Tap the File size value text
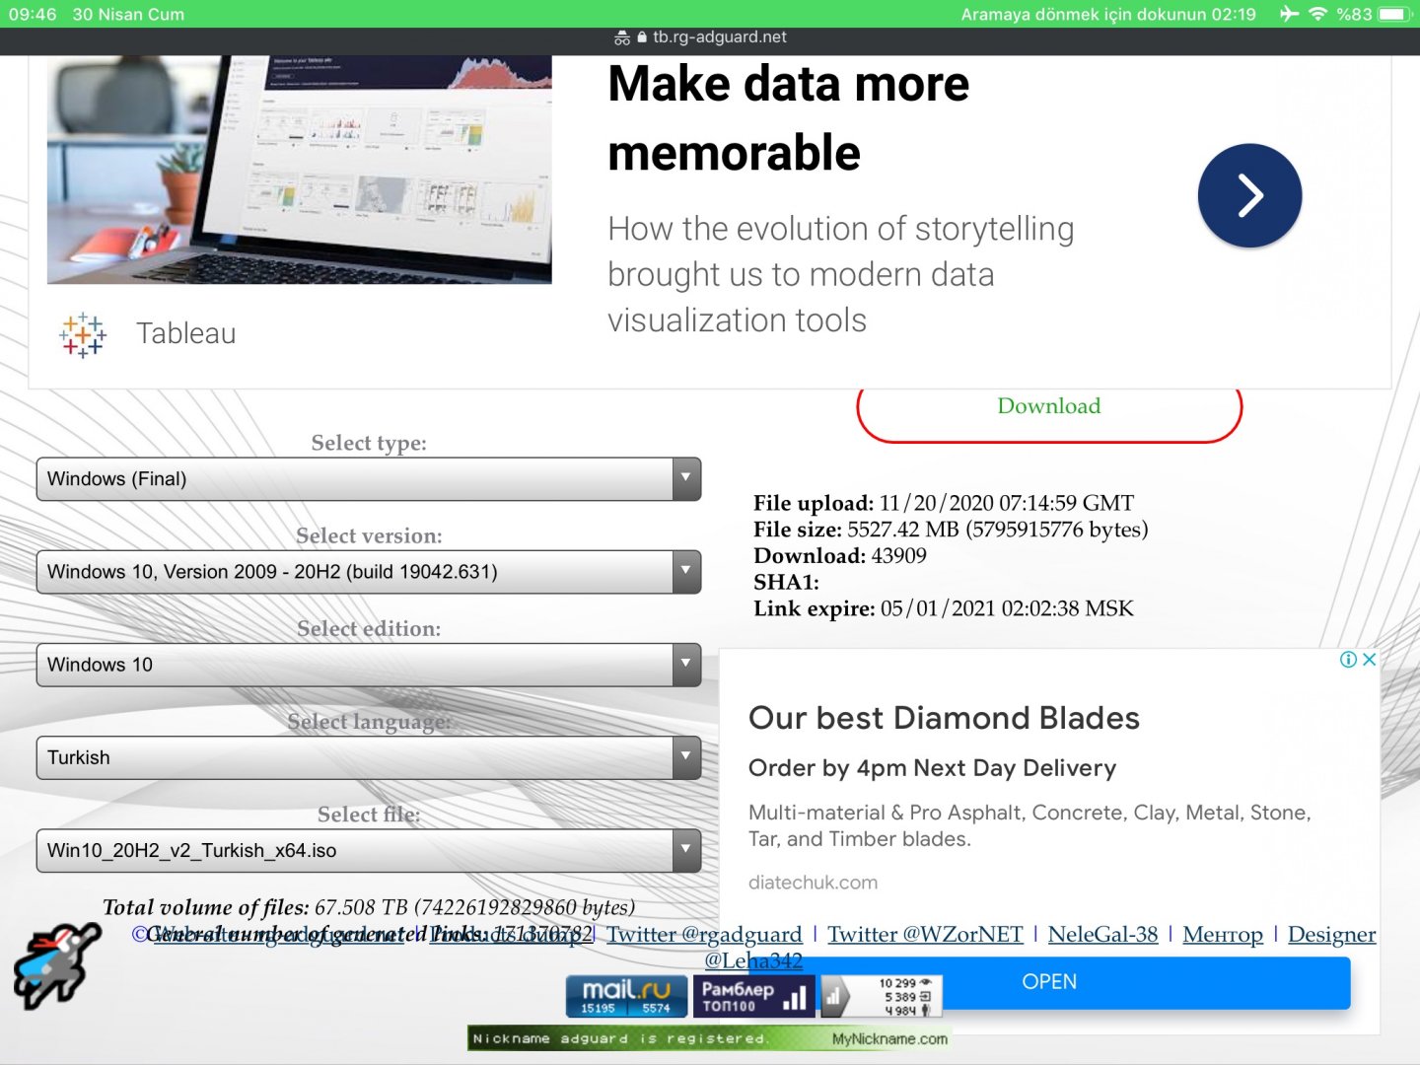The image size is (1420, 1065). [x=998, y=530]
